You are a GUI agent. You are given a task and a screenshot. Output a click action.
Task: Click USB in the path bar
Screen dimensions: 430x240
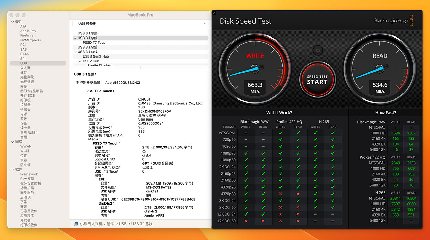point(123,224)
